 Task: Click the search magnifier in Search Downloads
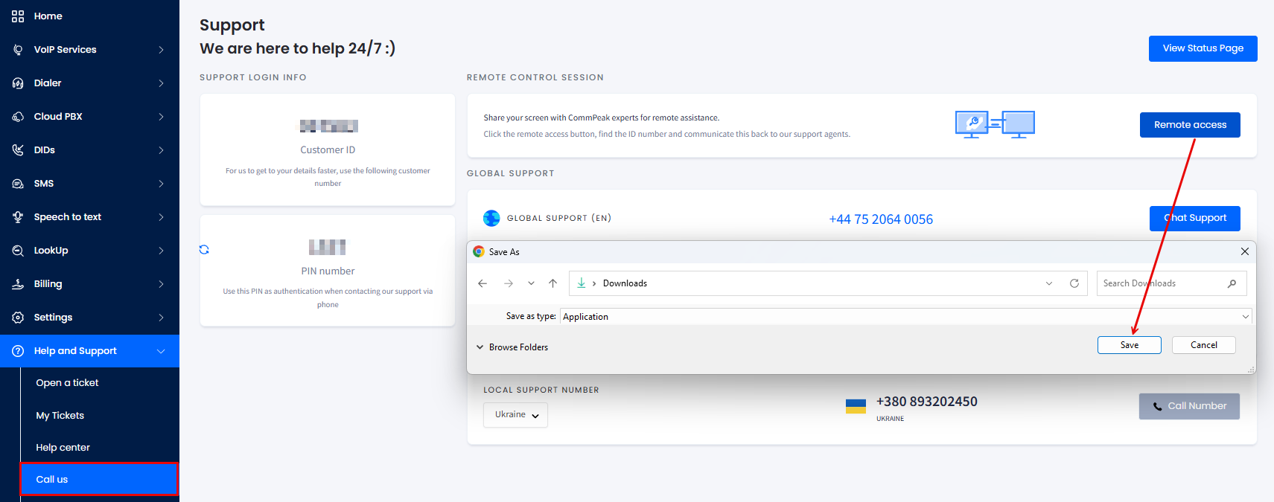click(1232, 283)
